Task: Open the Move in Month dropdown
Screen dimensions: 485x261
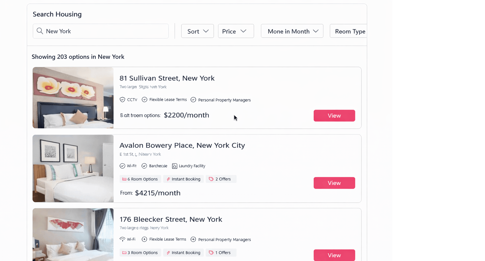Action: coord(292,31)
